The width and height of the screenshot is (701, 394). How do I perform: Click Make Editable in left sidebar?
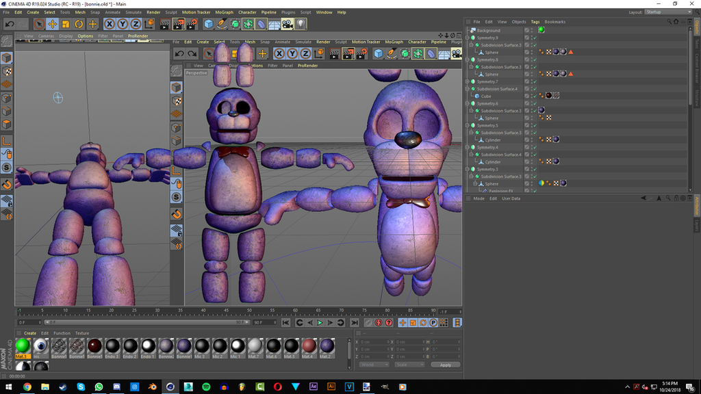[7, 41]
